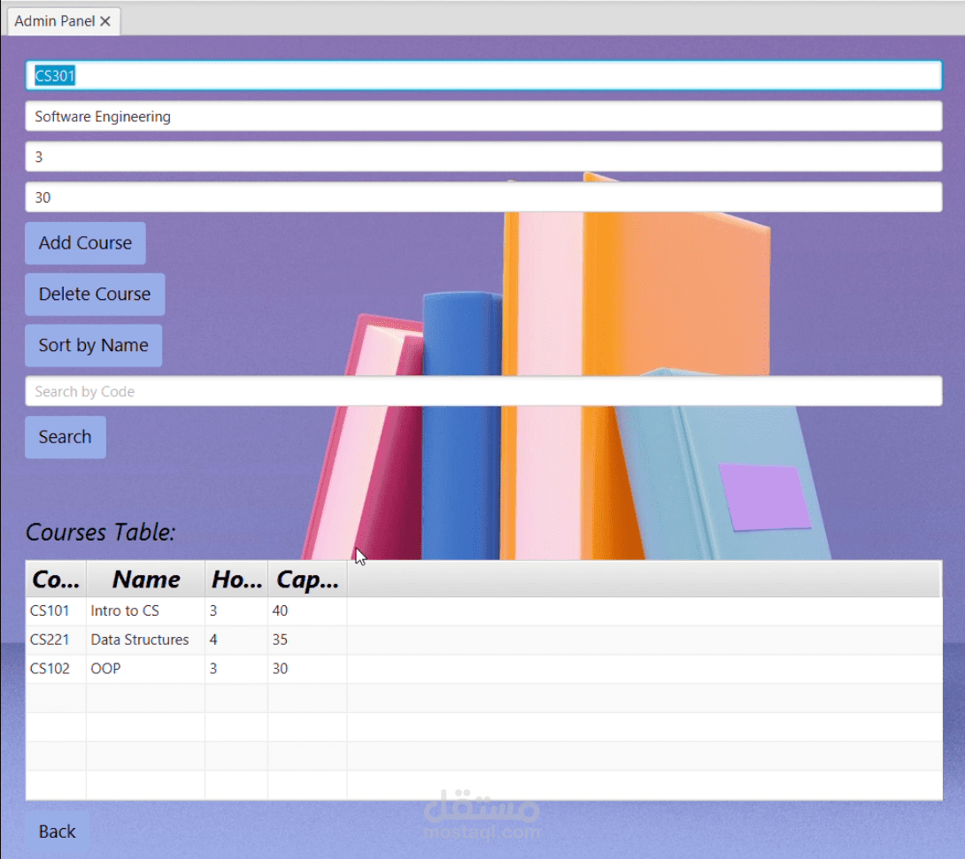Click the Capacity column header

coord(305,579)
